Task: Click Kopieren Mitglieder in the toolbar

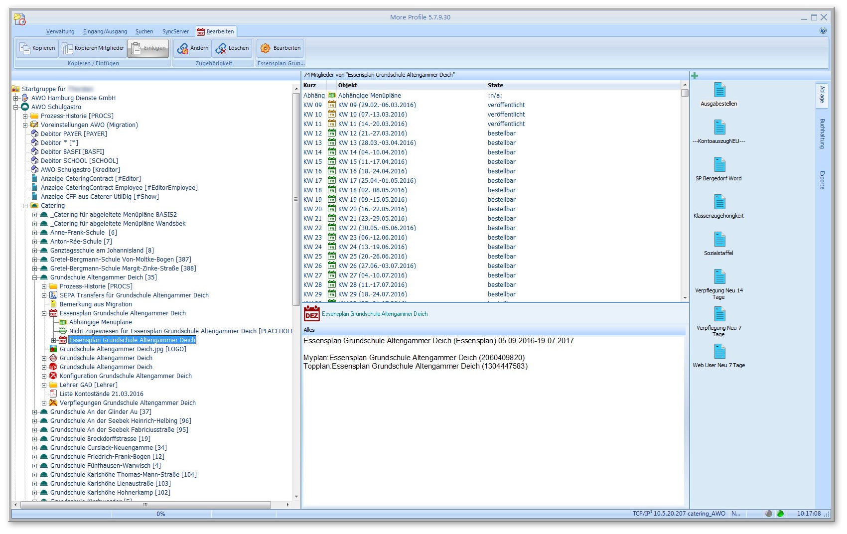Action: point(94,48)
